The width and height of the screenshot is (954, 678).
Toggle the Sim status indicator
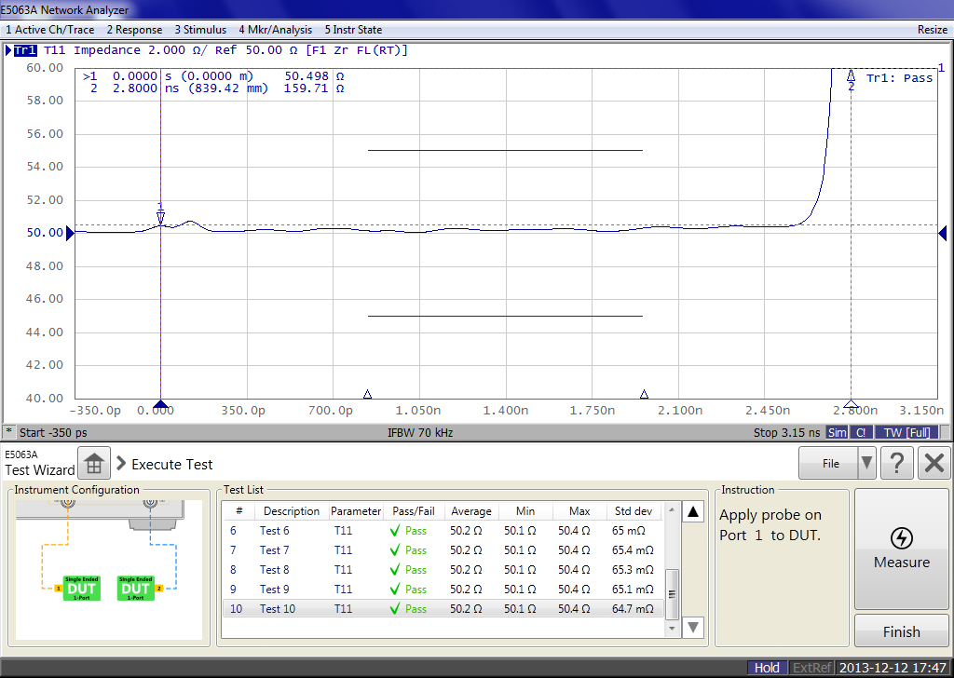pos(838,433)
